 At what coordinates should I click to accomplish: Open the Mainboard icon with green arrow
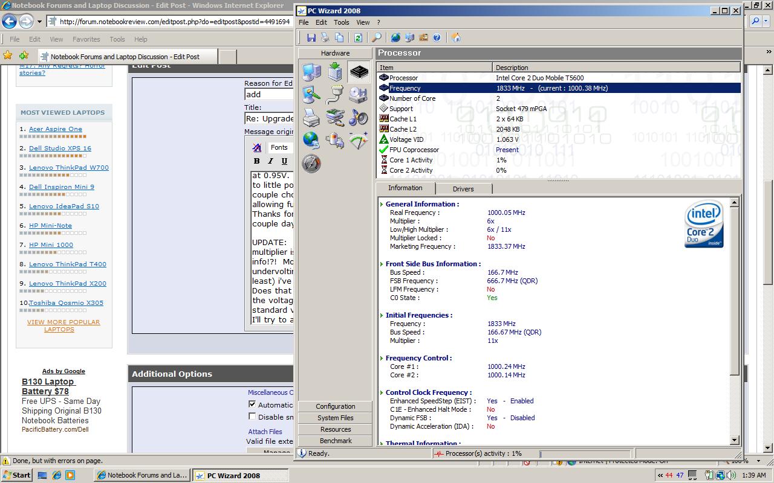pos(335,72)
